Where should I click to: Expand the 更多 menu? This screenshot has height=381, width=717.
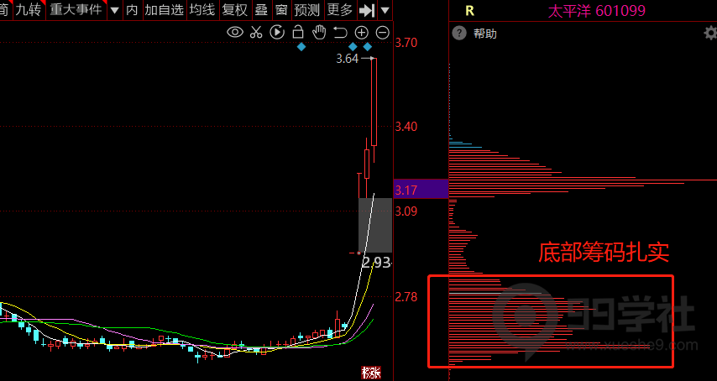pos(340,10)
